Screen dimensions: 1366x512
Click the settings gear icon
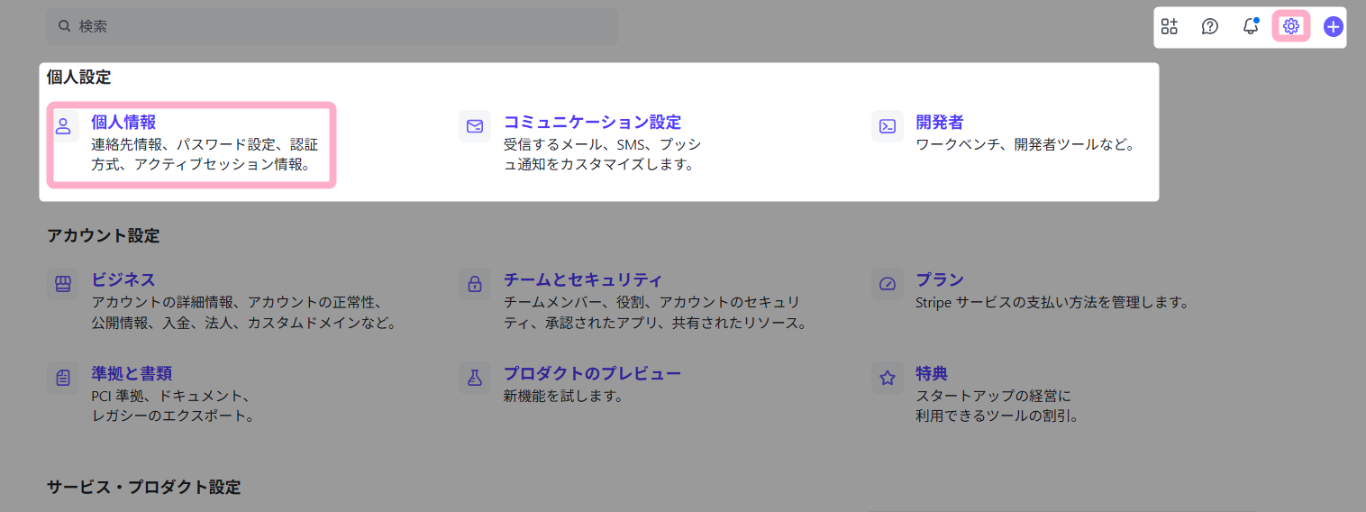(x=1290, y=27)
